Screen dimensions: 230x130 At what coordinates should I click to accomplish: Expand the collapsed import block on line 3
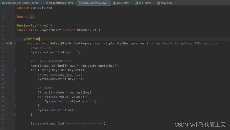15,17
